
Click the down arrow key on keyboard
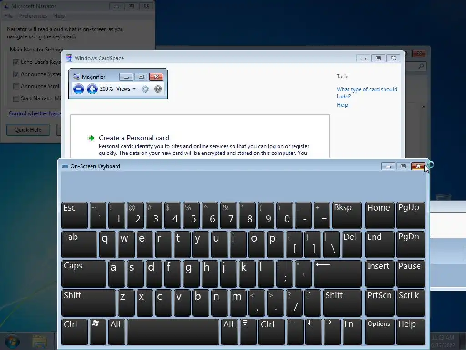click(x=313, y=332)
